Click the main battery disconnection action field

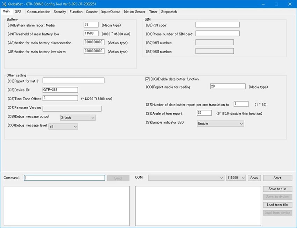coord(94,42)
